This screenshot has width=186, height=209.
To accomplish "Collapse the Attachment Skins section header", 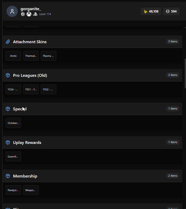I will pos(92,42).
